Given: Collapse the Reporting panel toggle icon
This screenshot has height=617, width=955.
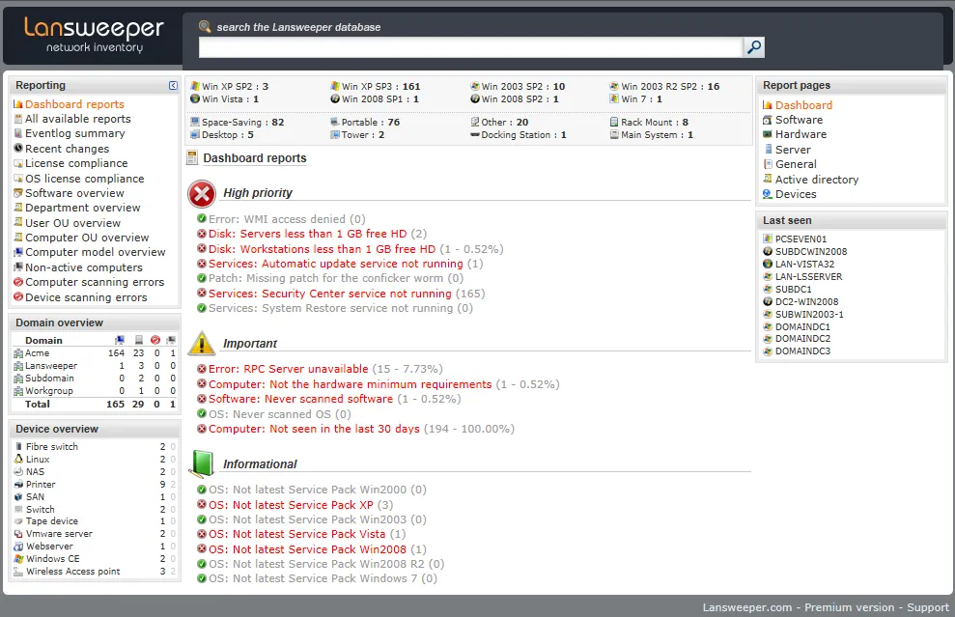Looking at the screenshot, I should coord(173,86).
